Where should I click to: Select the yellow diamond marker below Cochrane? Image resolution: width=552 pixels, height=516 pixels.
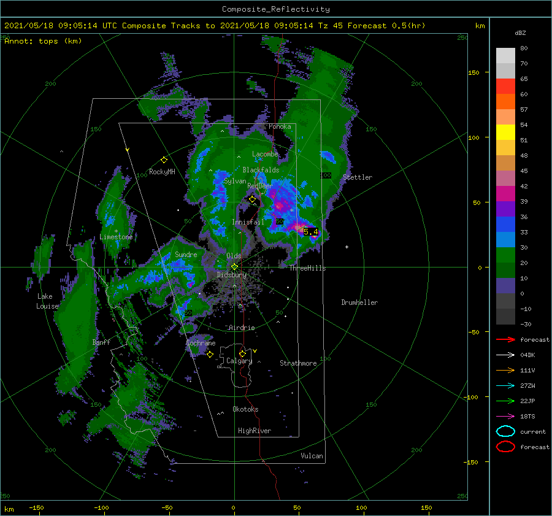coord(210,354)
